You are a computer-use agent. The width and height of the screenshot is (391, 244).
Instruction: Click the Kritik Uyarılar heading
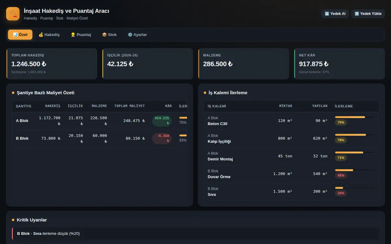point(32,220)
